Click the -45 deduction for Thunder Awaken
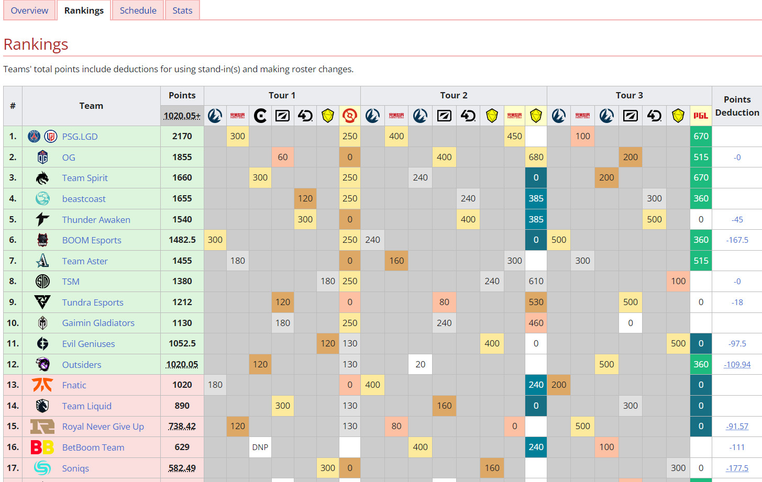 (x=737, y=220)
